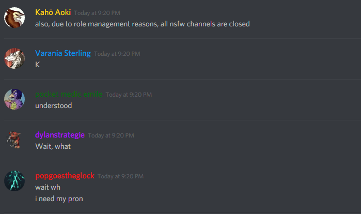Select the "K" message text
This screenshot has height=214, width=361.
pos(38,65)
